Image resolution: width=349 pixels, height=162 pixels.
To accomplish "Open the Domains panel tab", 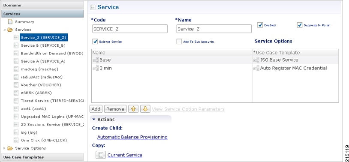I will [42, 5].
